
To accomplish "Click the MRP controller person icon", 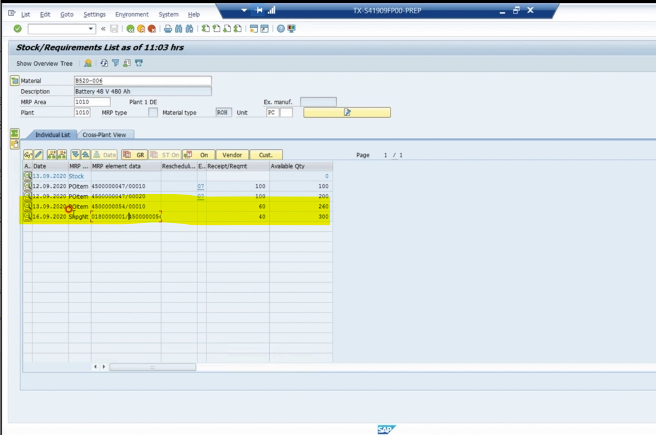I will [x=88, y=63].
